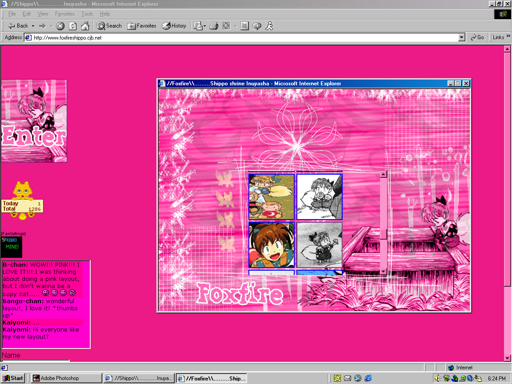512x384 pixels.
Task: Click the black-and-white Shippo lollipop thumbnail
Action: (x=320, y=196)
